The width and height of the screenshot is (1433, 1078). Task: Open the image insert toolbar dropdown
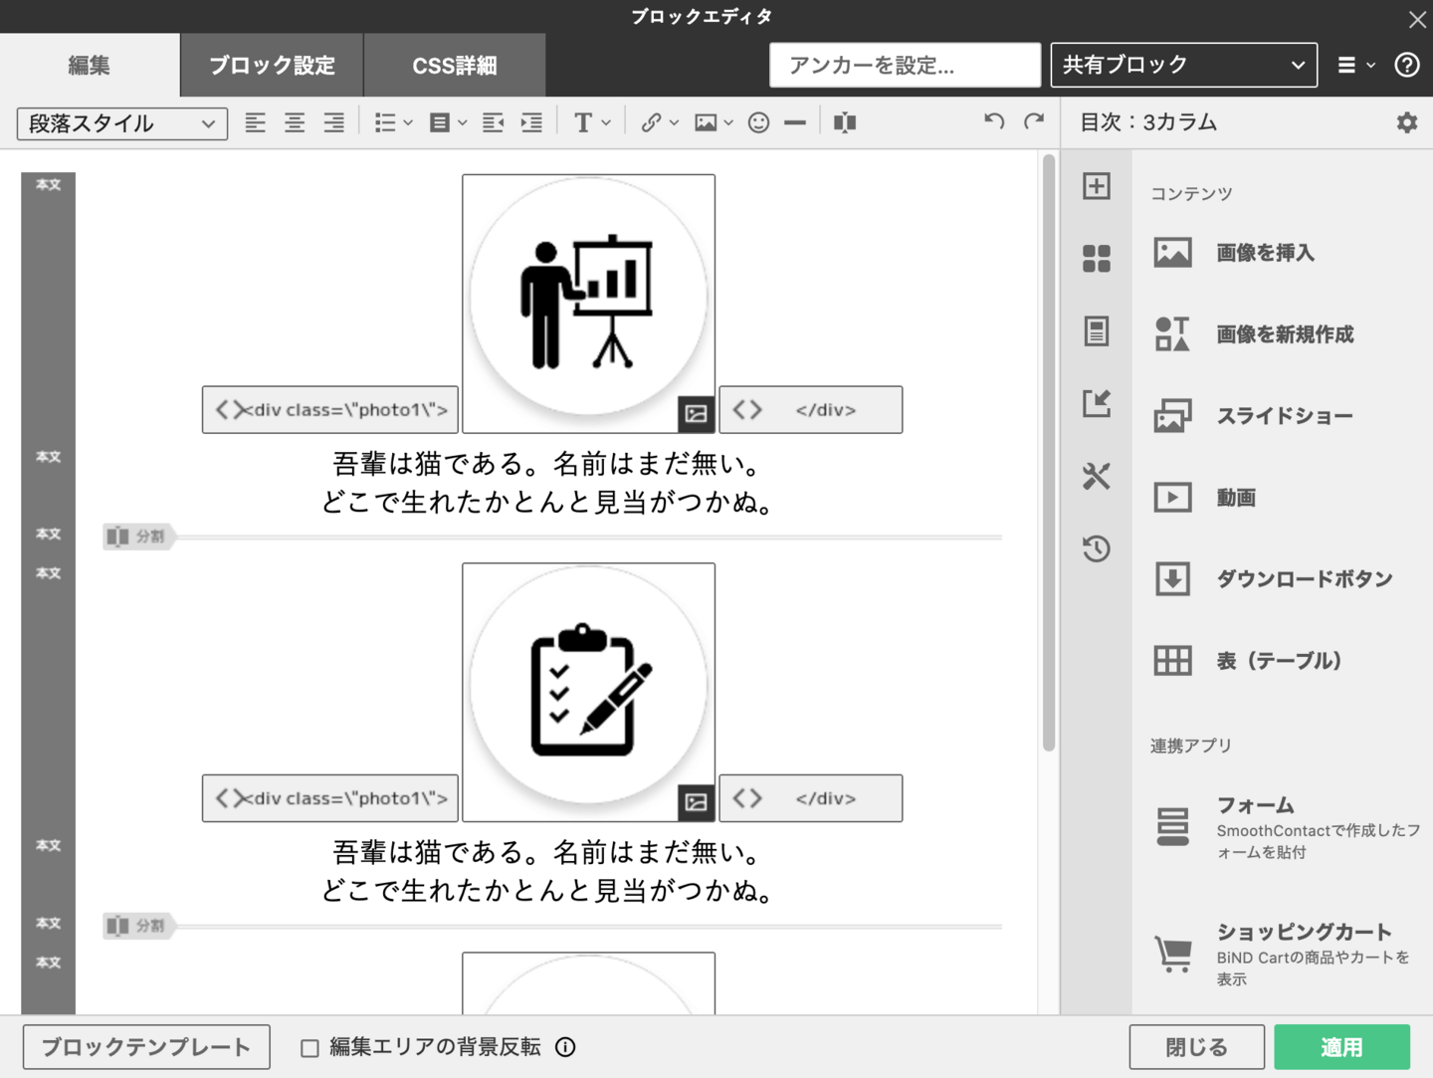click(714, 122)
